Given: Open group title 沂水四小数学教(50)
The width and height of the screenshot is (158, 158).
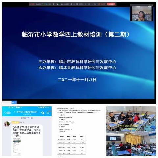Looking at the screenshot, I should (x=27, y=112).
